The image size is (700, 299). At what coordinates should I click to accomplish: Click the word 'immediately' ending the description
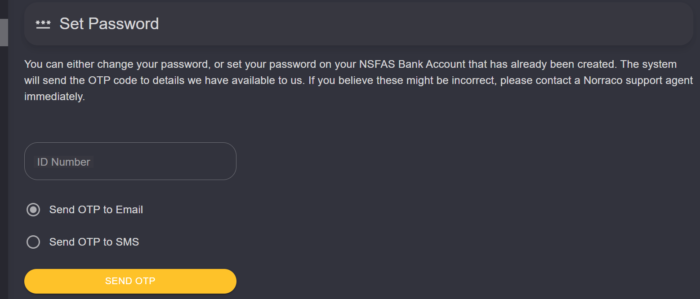pos(54,97)
